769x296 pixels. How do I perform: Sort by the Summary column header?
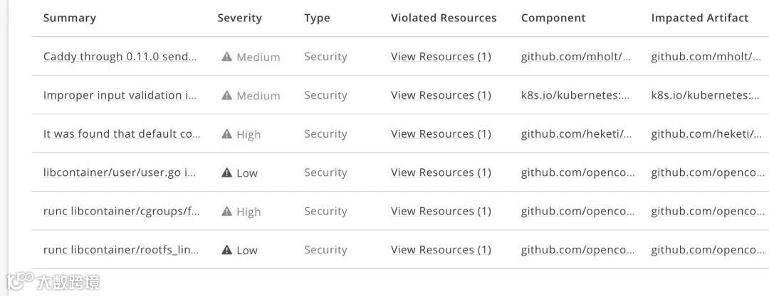[70, 18]
